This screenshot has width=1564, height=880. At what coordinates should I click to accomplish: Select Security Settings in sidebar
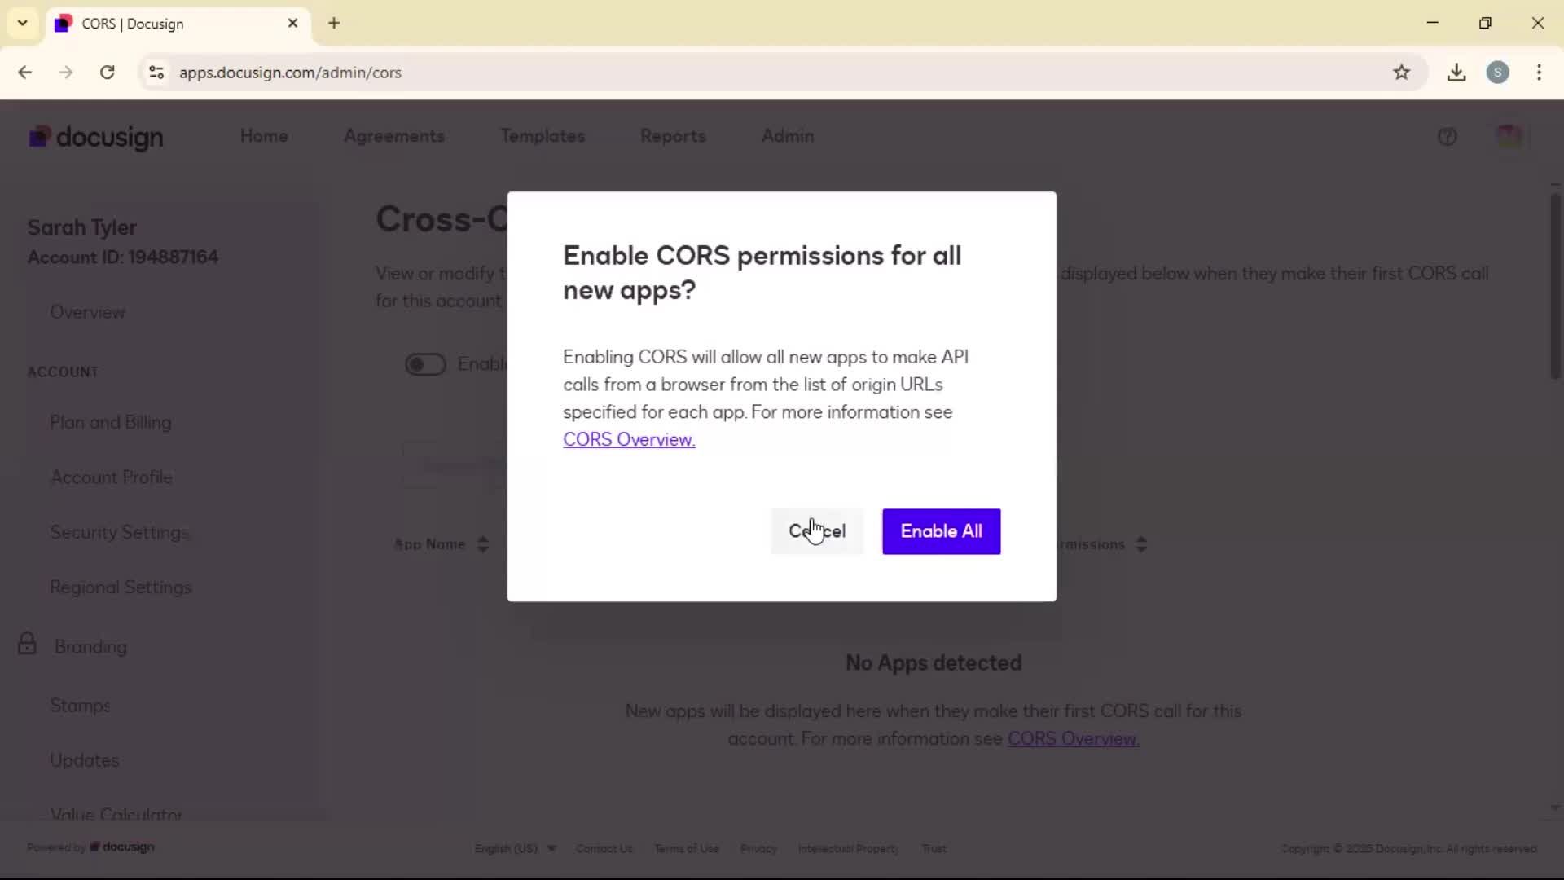[120, 532]
